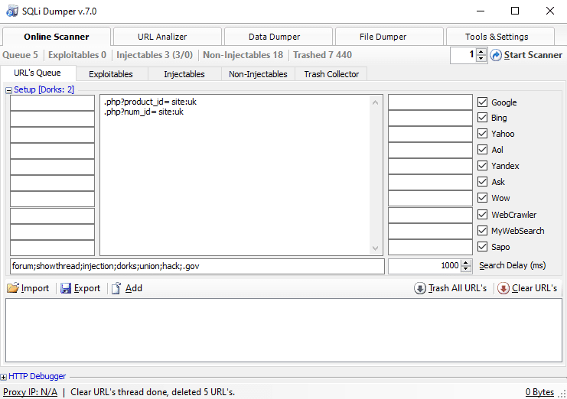Select the URL's Queue sub-tab
Image resolution: width=567 pixels, height=399 pixels.
coord(38,73)
